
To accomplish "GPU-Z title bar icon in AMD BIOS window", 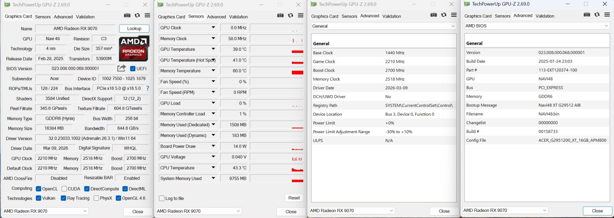I will tap(467, 4).
